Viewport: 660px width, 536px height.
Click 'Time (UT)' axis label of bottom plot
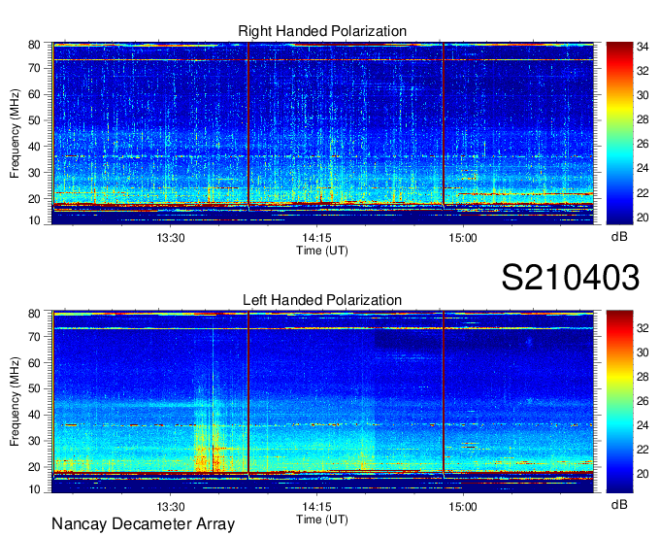322,519
